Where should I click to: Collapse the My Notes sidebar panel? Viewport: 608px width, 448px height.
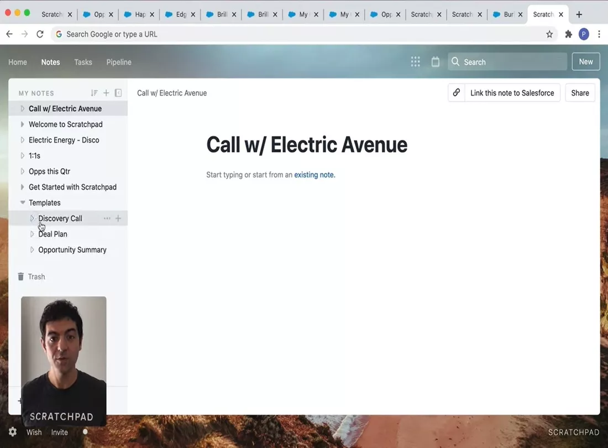(118, 93)
